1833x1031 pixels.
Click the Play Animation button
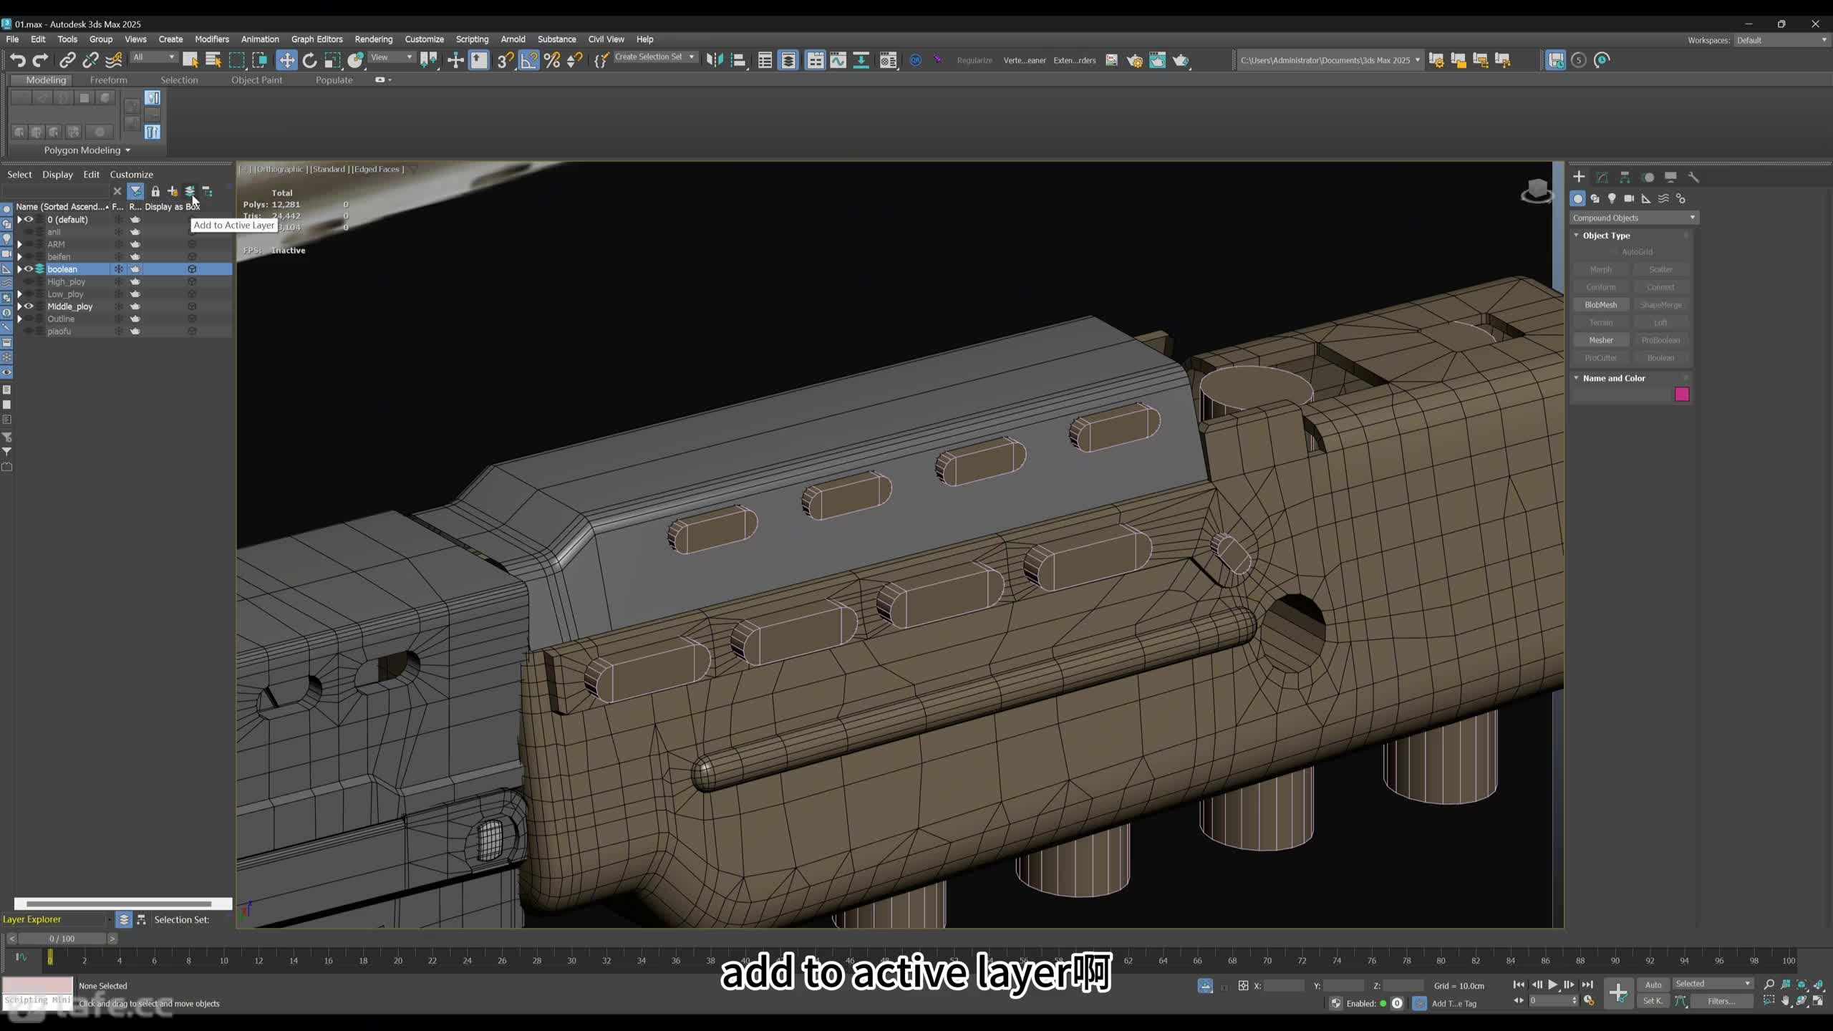(1552, 984)
